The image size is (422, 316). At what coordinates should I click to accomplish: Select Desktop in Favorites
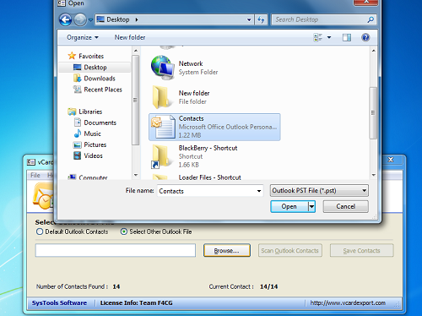(95, 68)
